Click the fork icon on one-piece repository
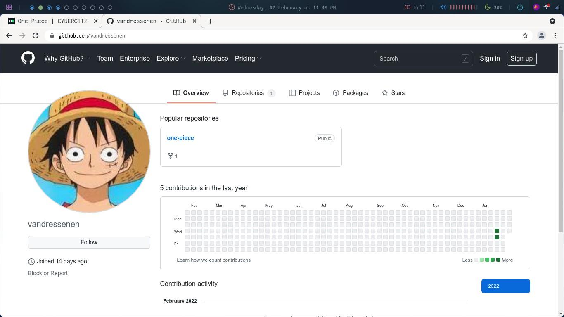 click(x=170, y=156)
